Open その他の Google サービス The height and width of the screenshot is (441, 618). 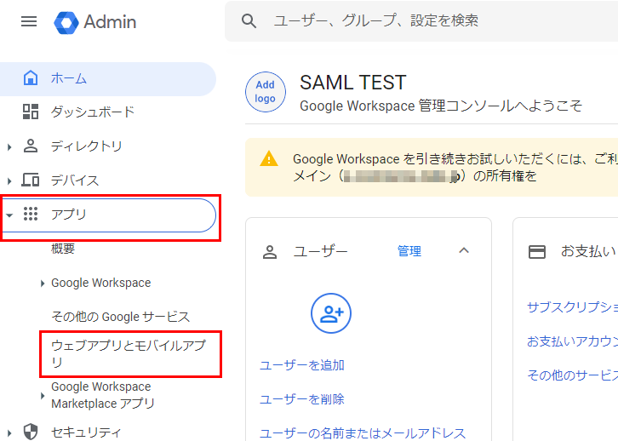click(121, 317)
